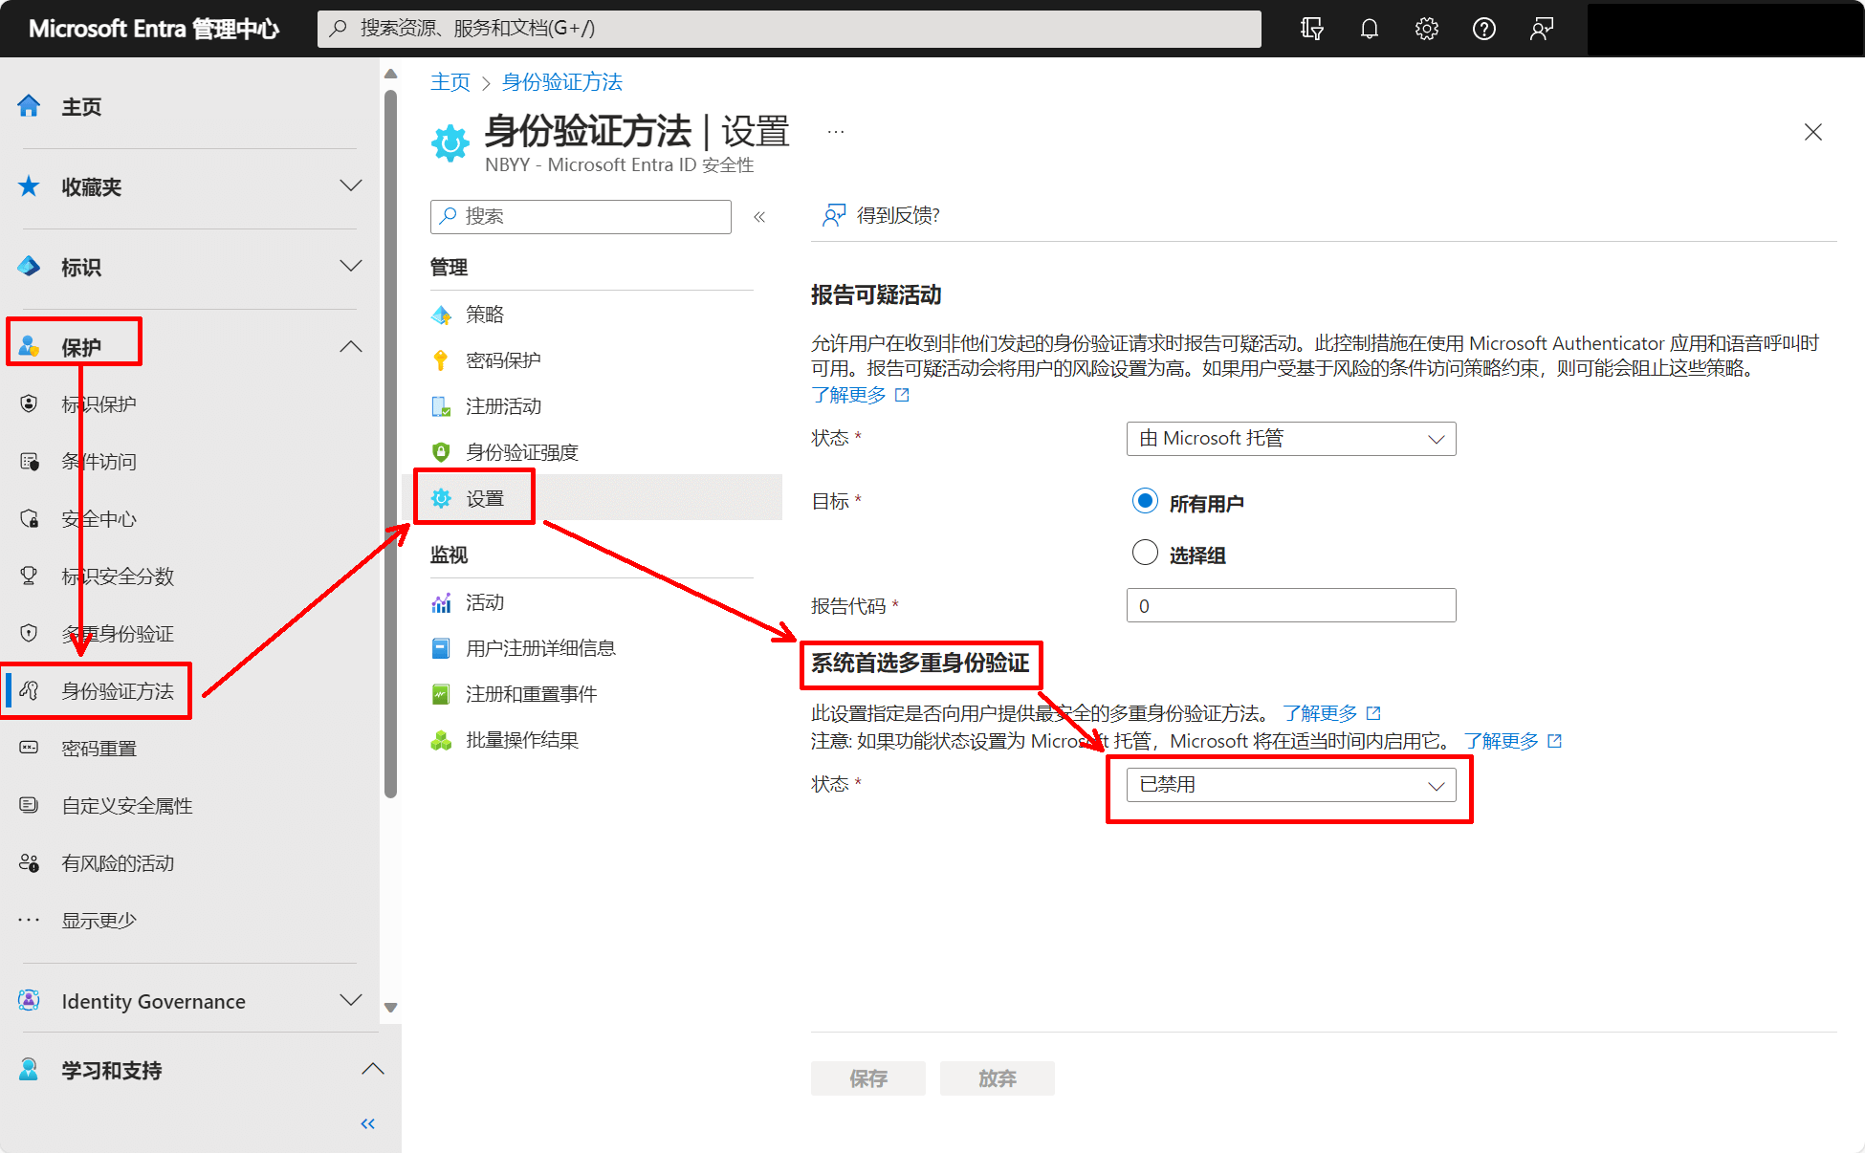Click the feedback person icon in header
The width and height of the screenshot is (1865, 1153).
[x=1541, y=29]
